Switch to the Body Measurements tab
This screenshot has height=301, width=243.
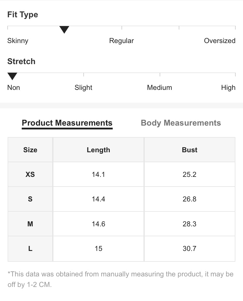tap(181, 123)
